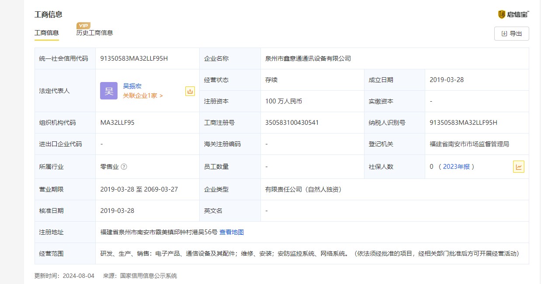
Task: Click the 统一社会信用代码 label cell
Action: 65,58
